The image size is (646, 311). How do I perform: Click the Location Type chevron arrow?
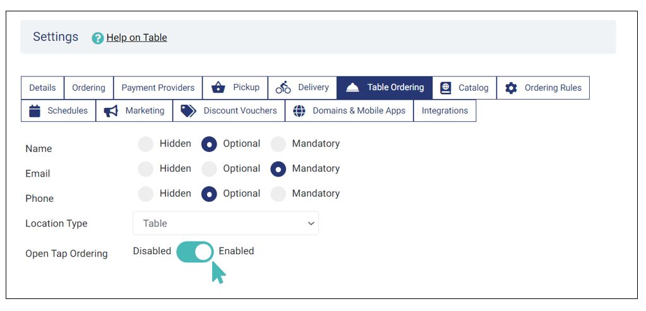pyautogui.click(x=311, y=223)
